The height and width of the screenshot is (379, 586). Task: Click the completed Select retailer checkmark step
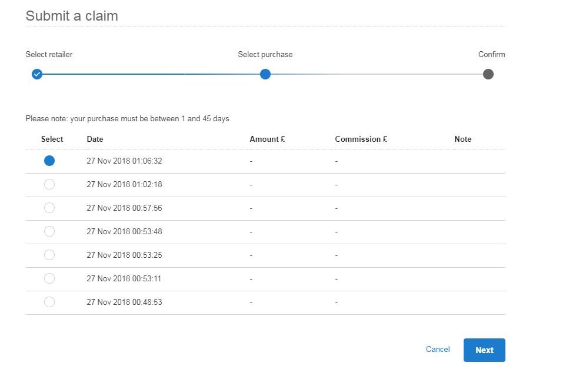(x=37, y=74)
